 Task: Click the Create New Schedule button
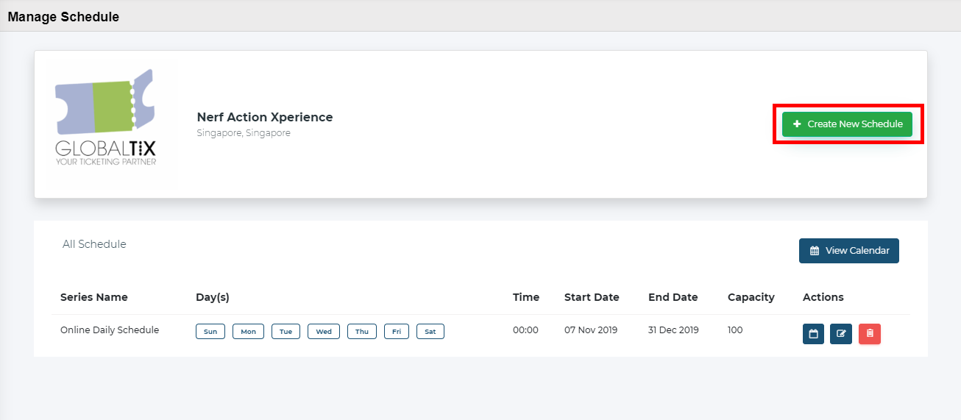pos(847,124)
